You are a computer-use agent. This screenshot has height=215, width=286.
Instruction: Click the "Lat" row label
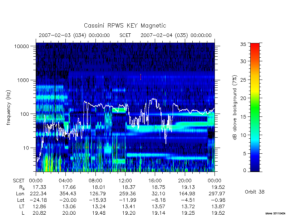point(21,200)
